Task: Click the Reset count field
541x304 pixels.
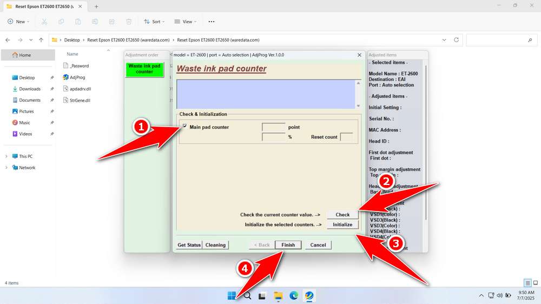Action: [x=346, y=137]
